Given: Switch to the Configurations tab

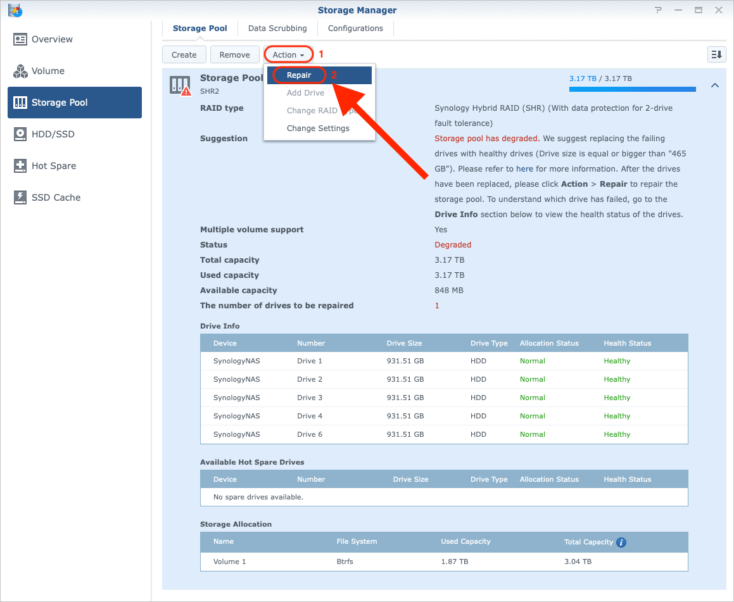Looking at the screenshot, I should (355, 28).
